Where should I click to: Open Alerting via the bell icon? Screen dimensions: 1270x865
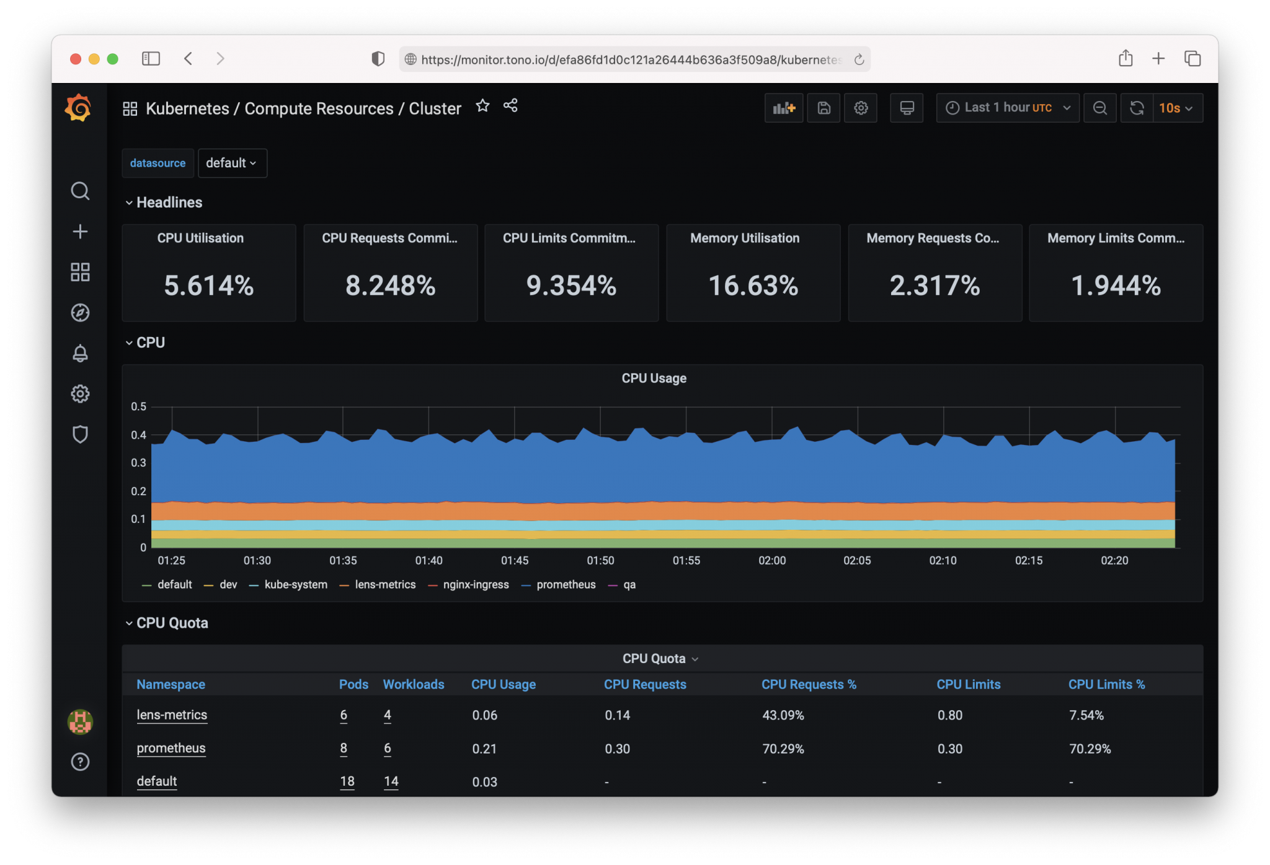(80, 353)
